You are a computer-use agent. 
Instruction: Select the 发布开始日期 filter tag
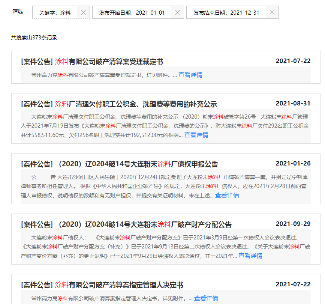click(132, 12)
